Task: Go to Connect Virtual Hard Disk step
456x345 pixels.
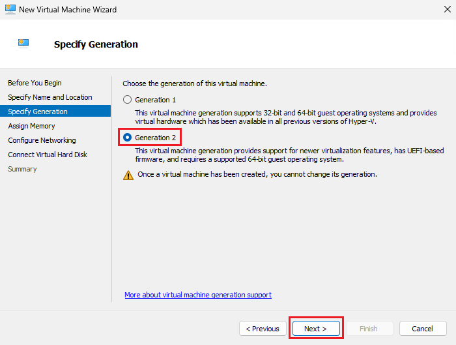Action: [x=48, y=155]
